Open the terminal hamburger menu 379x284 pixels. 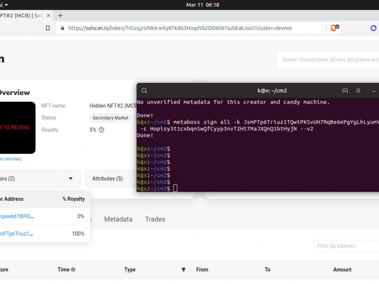coord(358,91)
